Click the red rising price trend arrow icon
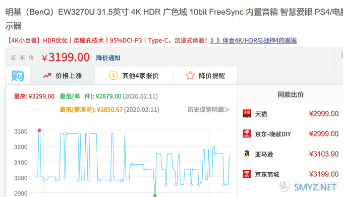The height and width of the screenshot is (197, 343). point(47,76)
